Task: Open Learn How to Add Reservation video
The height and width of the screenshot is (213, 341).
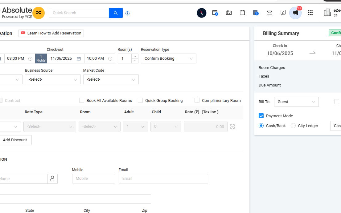Action: pyautogui.click(x=51, y=33)
